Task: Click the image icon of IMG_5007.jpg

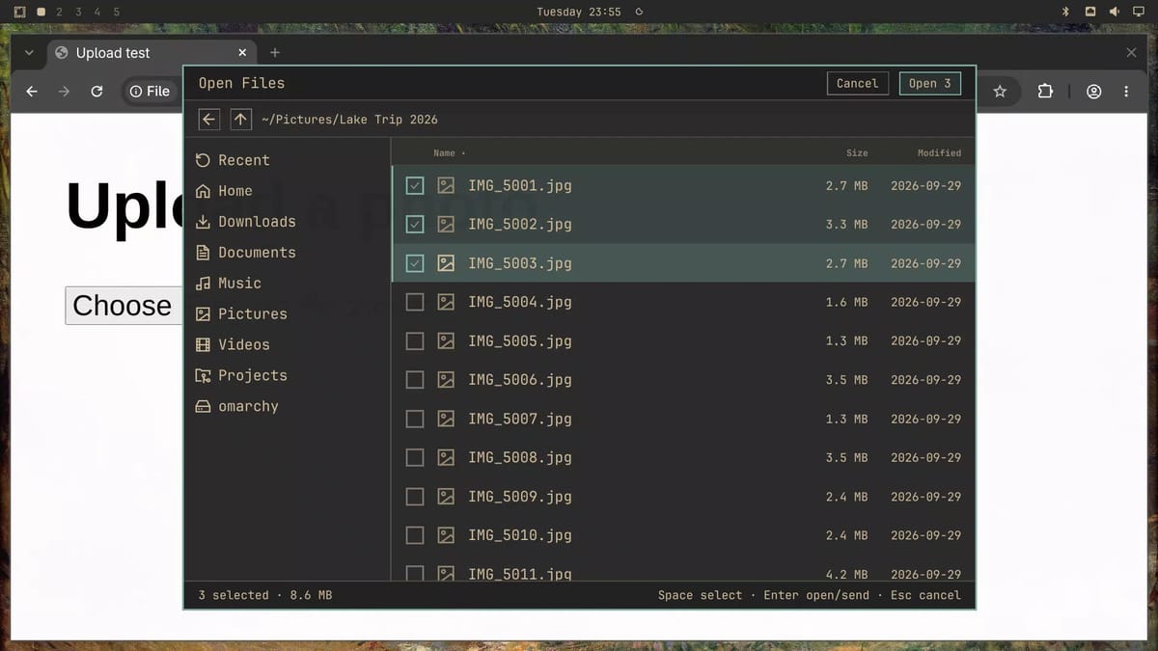Action: pos(446,419)
